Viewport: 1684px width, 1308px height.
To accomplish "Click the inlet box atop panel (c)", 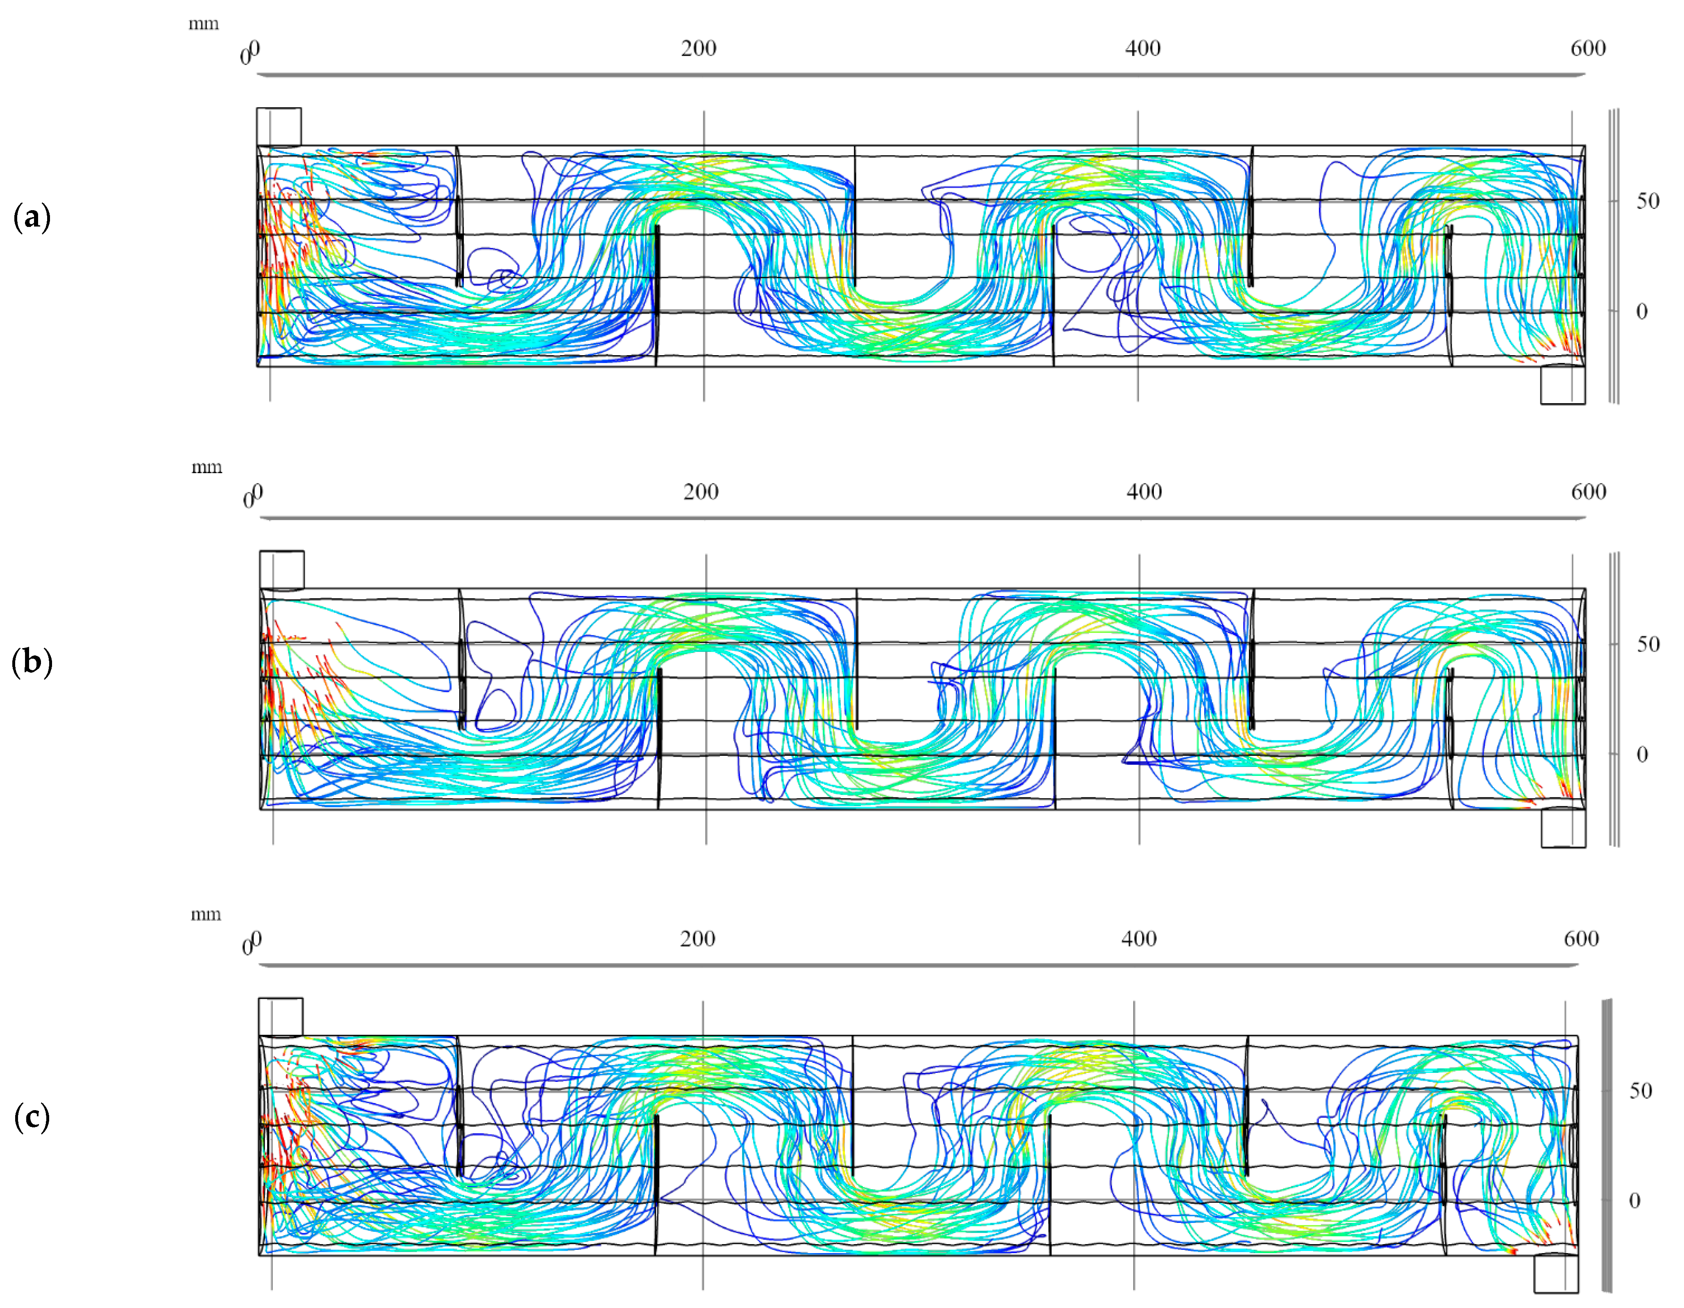I will pos(281,1017).
